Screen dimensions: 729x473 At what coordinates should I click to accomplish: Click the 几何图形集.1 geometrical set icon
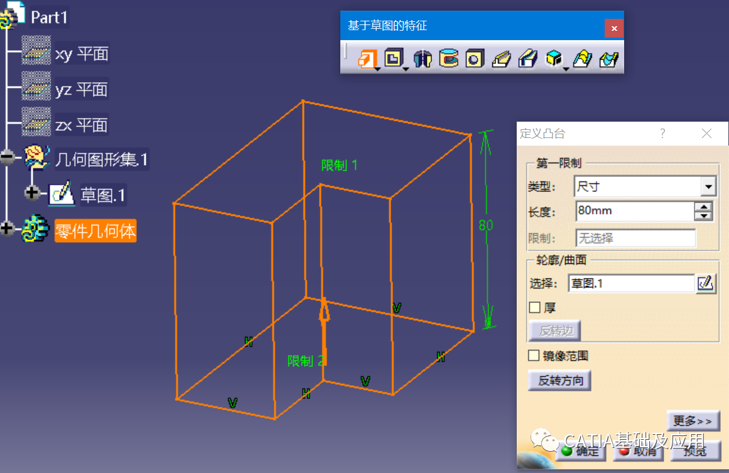click(37, 157)
